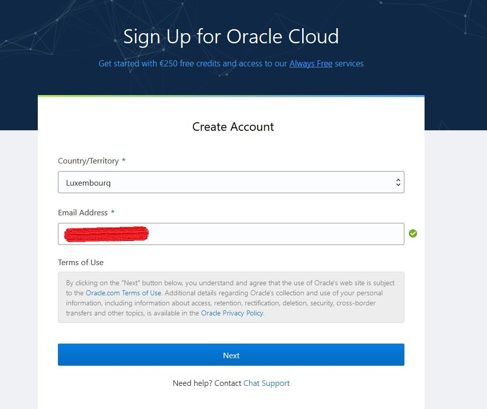Viewport: 487px width, 409px height.
Task: Focus the Email Address input field
Action: 231,234
